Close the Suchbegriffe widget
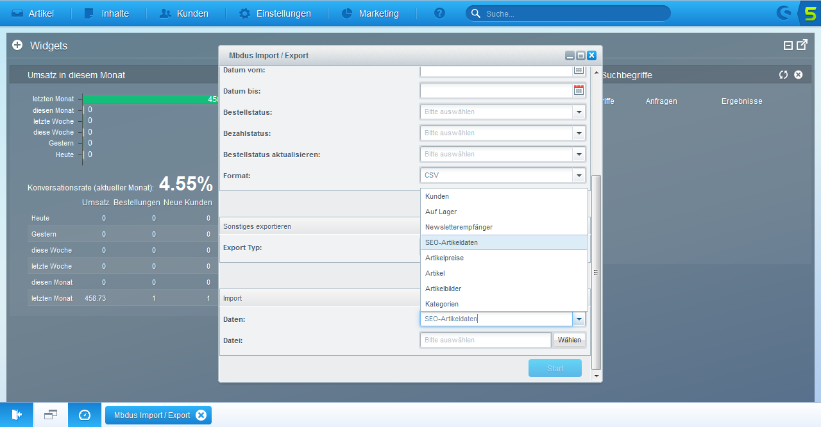The width and height of the screenshot is (821, 427). (799, 75)
